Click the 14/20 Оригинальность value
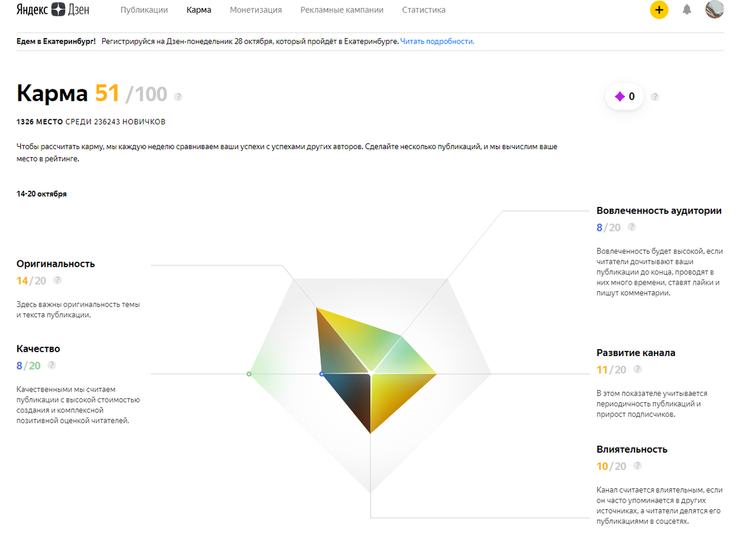The image size is (739, 537). (x=31, y=280)
